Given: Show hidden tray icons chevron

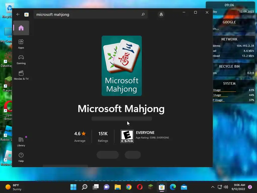Looking at the screenshot, I should click(213, 187).
